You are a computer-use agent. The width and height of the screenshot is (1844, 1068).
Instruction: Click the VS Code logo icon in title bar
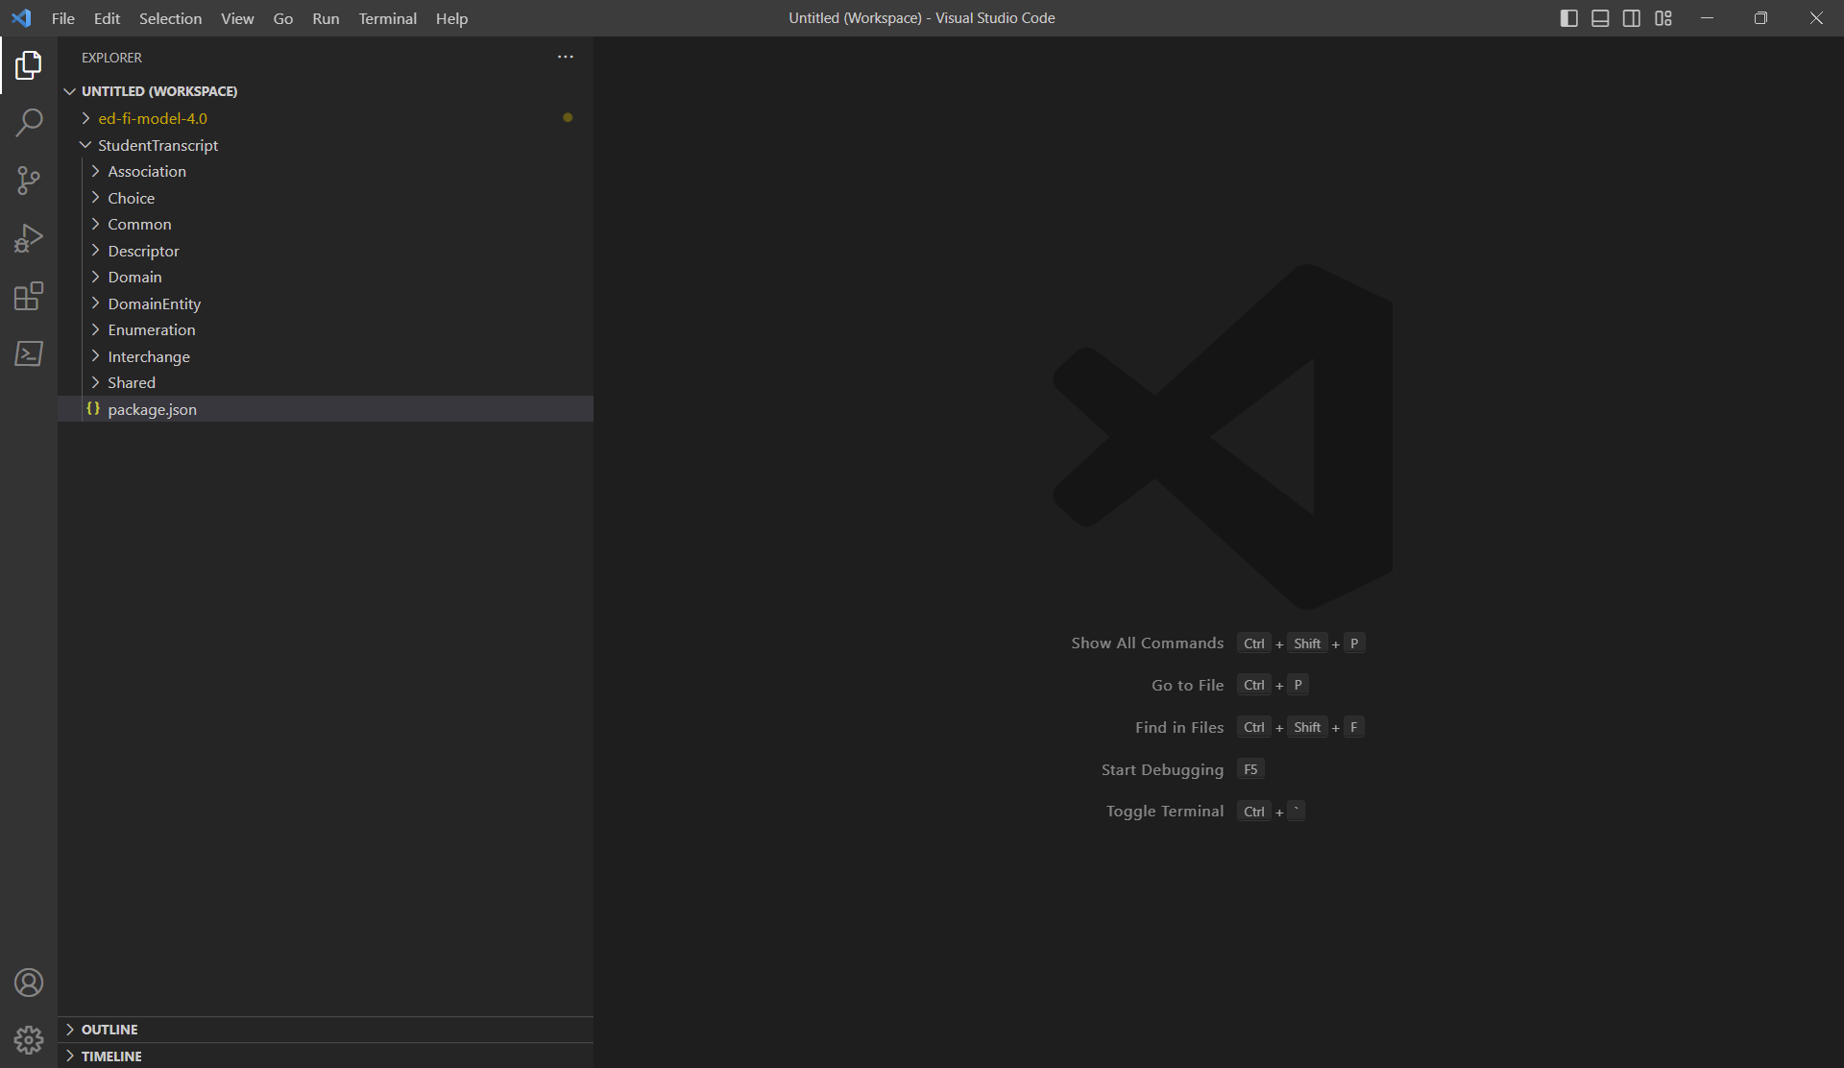coord(21,18)
